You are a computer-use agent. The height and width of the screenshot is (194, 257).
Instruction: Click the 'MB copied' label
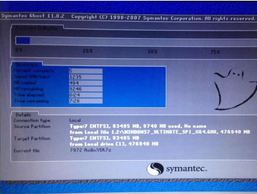tap(25, 83)
